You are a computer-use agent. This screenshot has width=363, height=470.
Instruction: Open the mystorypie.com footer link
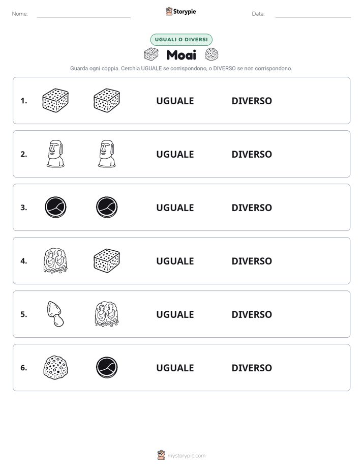[x=181, y=455]
